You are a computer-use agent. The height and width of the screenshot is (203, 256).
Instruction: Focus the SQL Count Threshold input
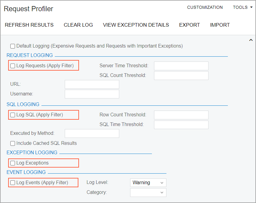(181, 75)
